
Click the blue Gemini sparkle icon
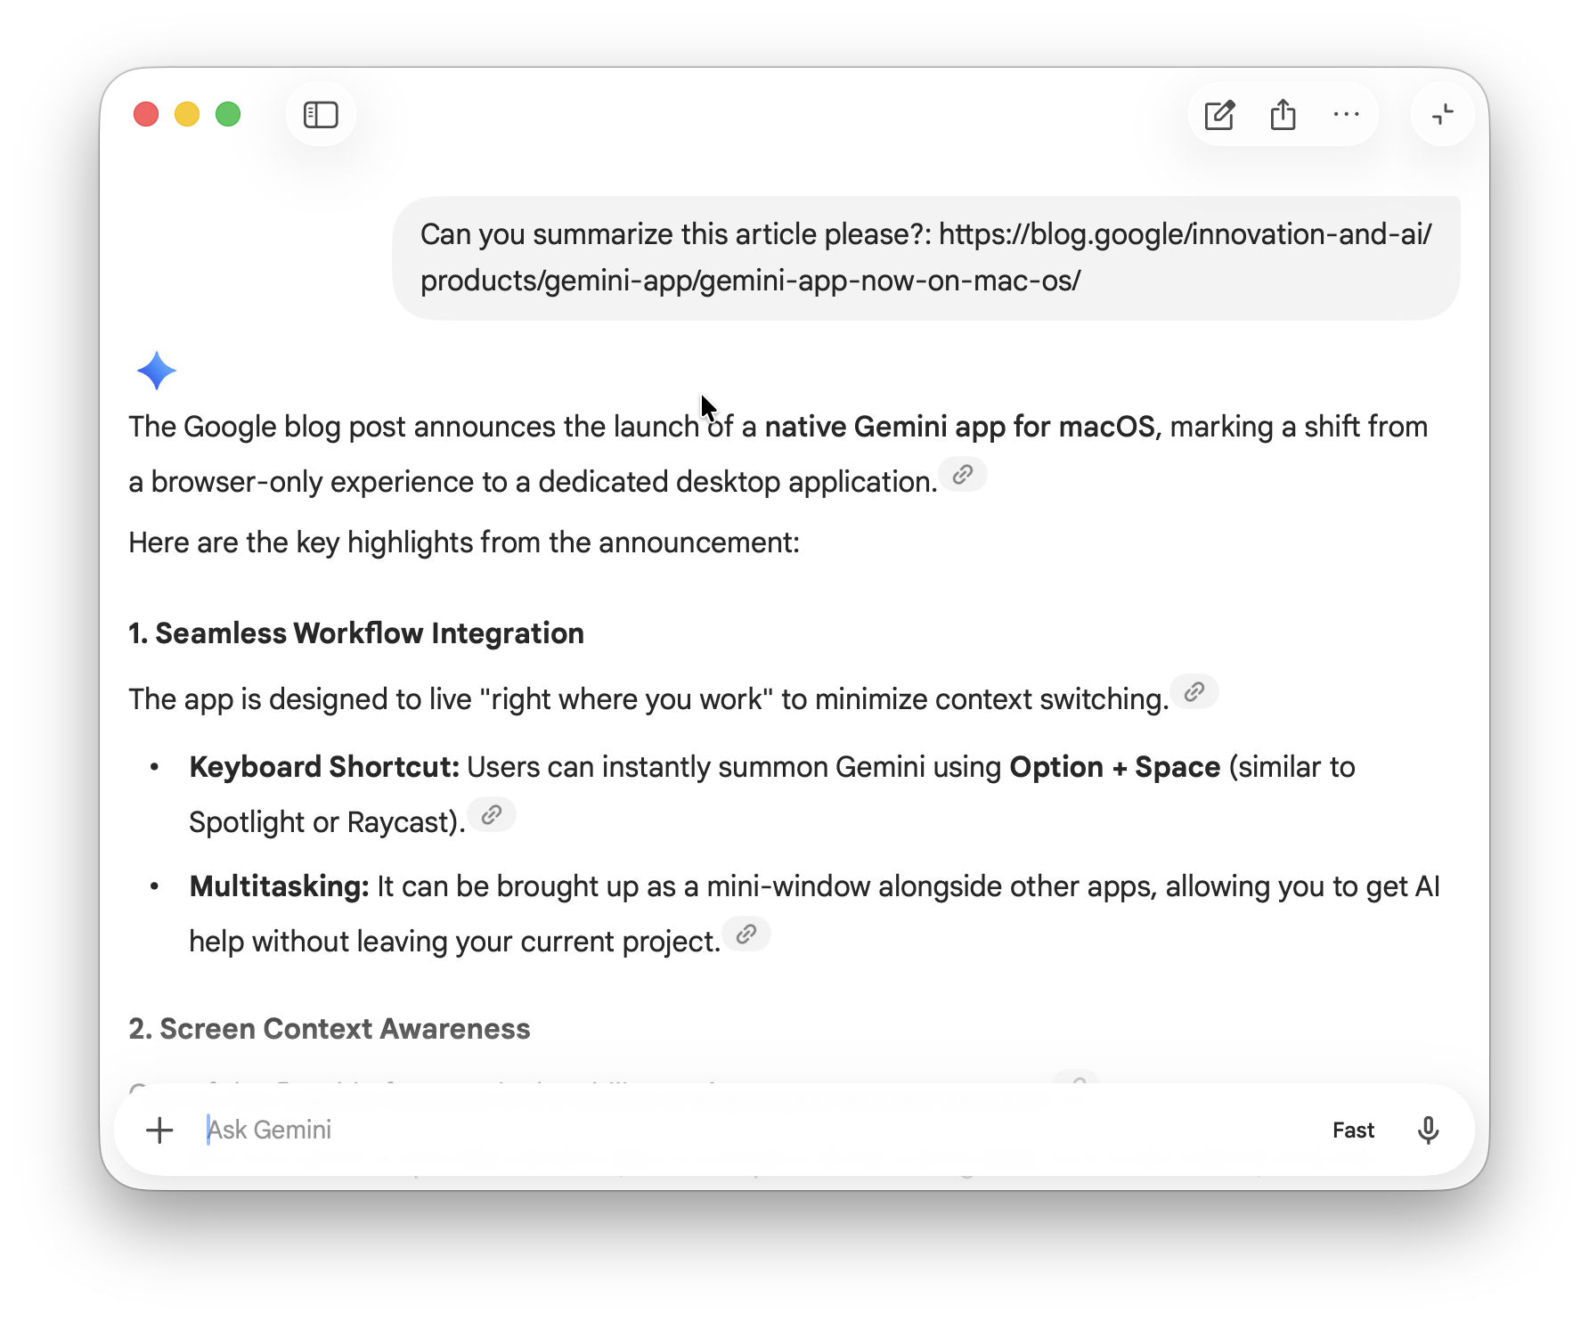(157, 371)
